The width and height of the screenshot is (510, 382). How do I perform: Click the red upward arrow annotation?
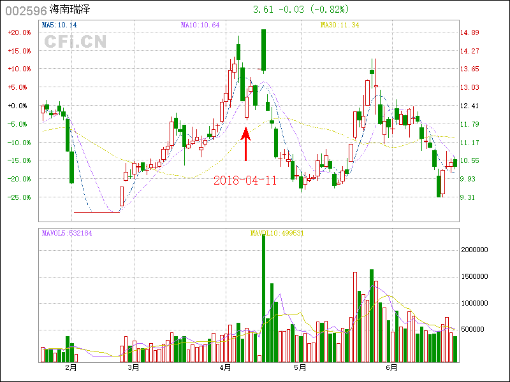[245, 143]
